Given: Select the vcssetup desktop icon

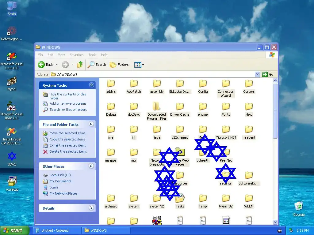Looking at the screenshot, I should pyautogui.click(x=12, y=184).
